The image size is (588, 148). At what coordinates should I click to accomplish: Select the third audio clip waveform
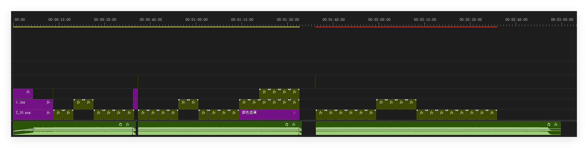[x=438, y=128]
